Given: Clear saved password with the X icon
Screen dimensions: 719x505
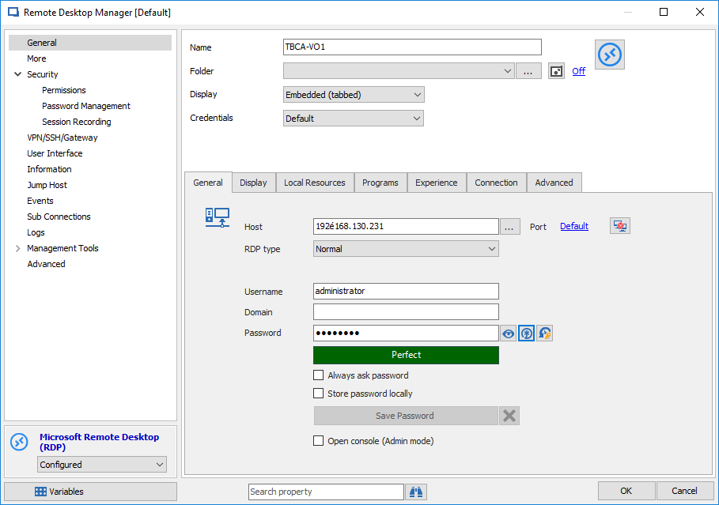Looking at the screenshot, I should coord(509,416).
